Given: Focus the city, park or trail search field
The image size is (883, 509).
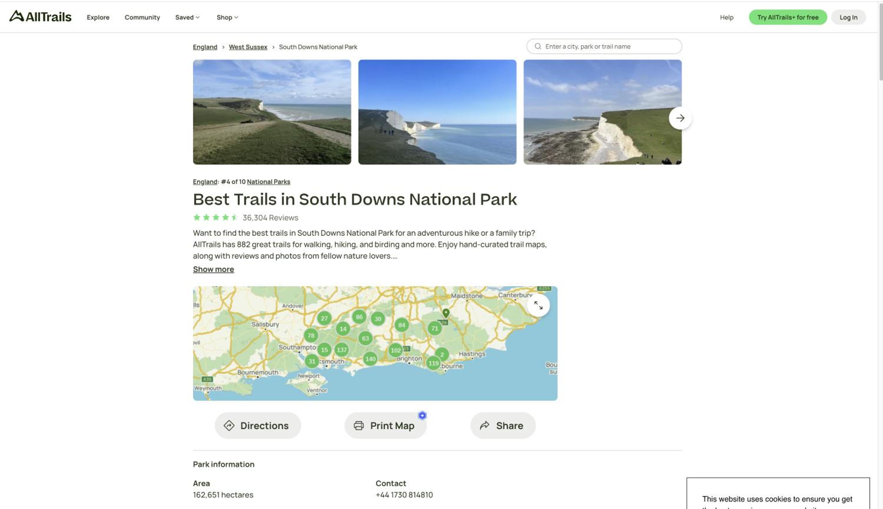Looking at the screenshot, I should pyautogui.click(x=604, y=46).
